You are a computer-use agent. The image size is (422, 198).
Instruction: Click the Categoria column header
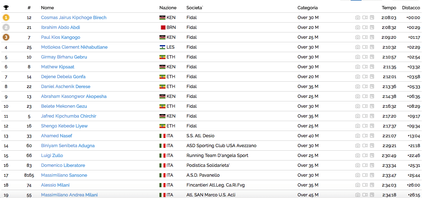307,8
